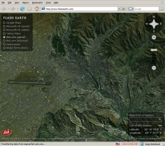Click the Google search engine icon

click(130, 9)
